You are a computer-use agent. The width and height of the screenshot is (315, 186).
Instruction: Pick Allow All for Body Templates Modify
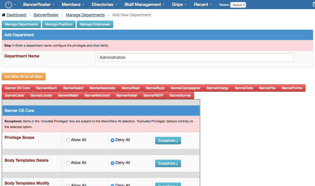tap(68, 185)
